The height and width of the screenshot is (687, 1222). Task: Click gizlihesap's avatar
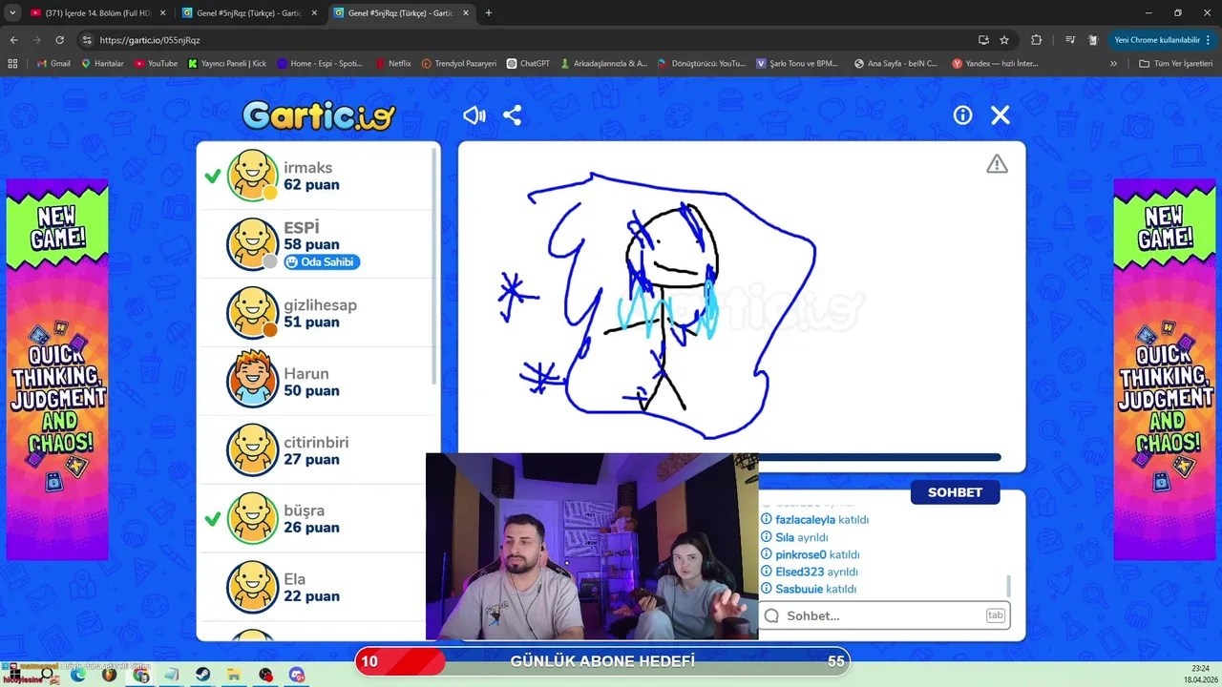tap(252, 313)
